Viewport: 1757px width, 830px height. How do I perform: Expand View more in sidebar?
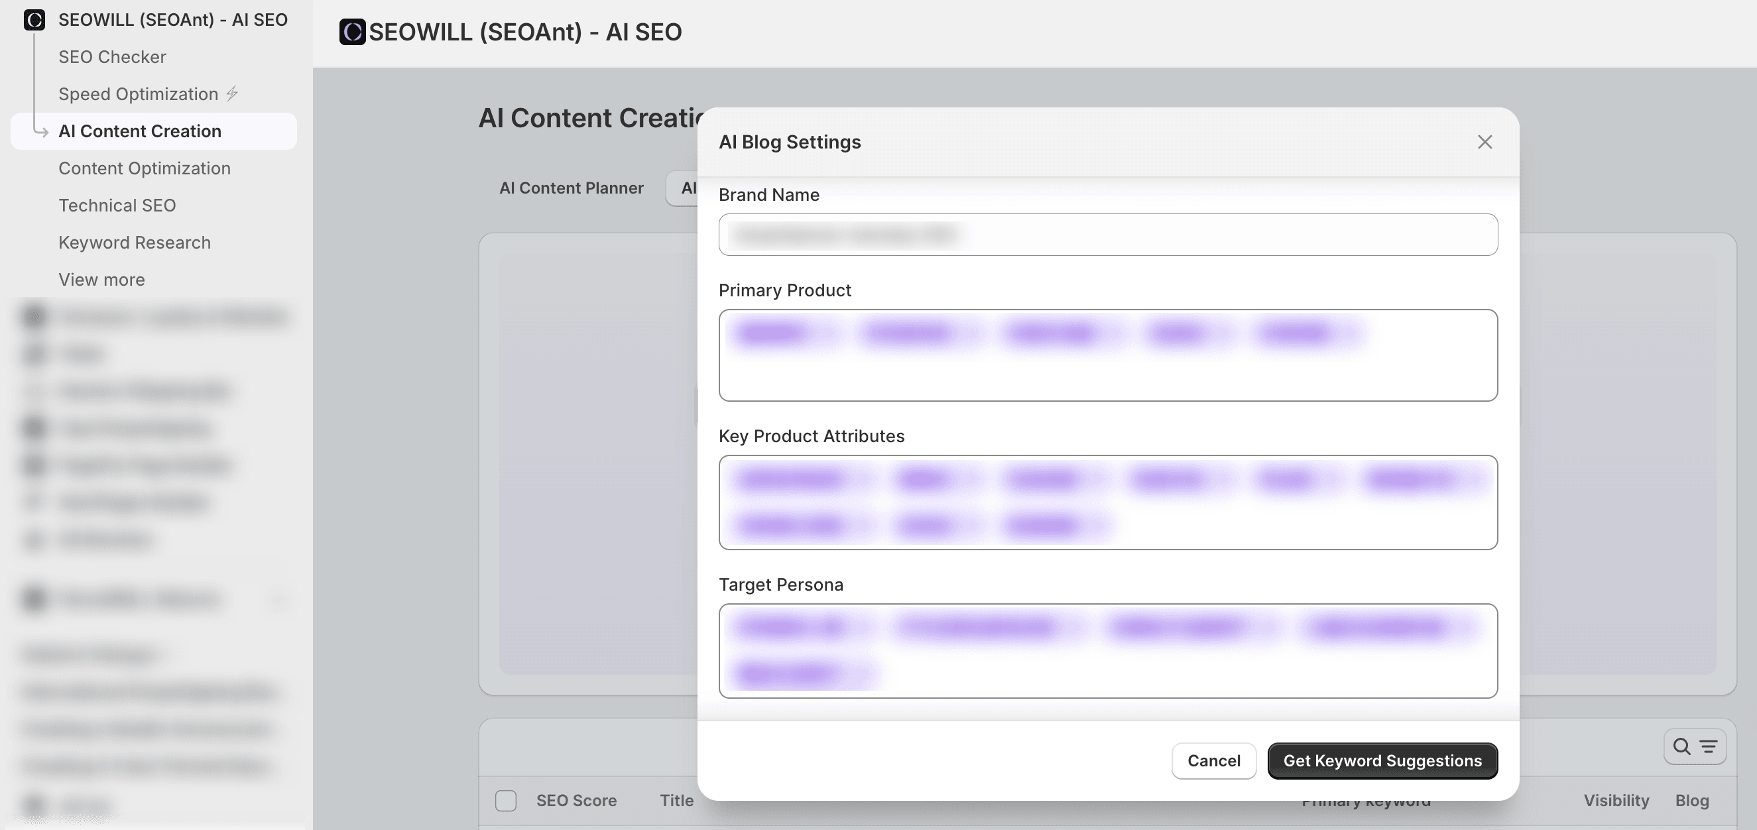tap(101, 280)
